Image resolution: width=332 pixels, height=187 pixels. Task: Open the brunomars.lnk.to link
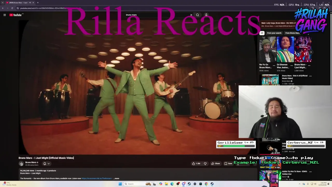click(x=97, y=178)
